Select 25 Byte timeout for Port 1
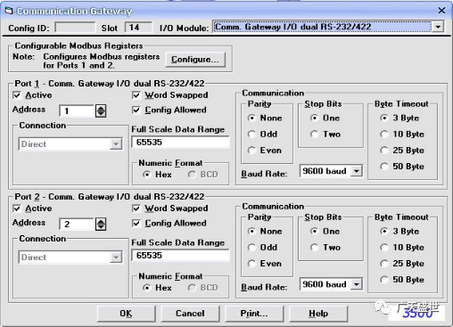 (x=384, y=151)
